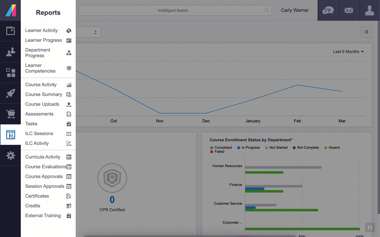Click the Users icon in sidebar
Image resolution: width=380 pixels, height=237 pixels.
point(10,52)
